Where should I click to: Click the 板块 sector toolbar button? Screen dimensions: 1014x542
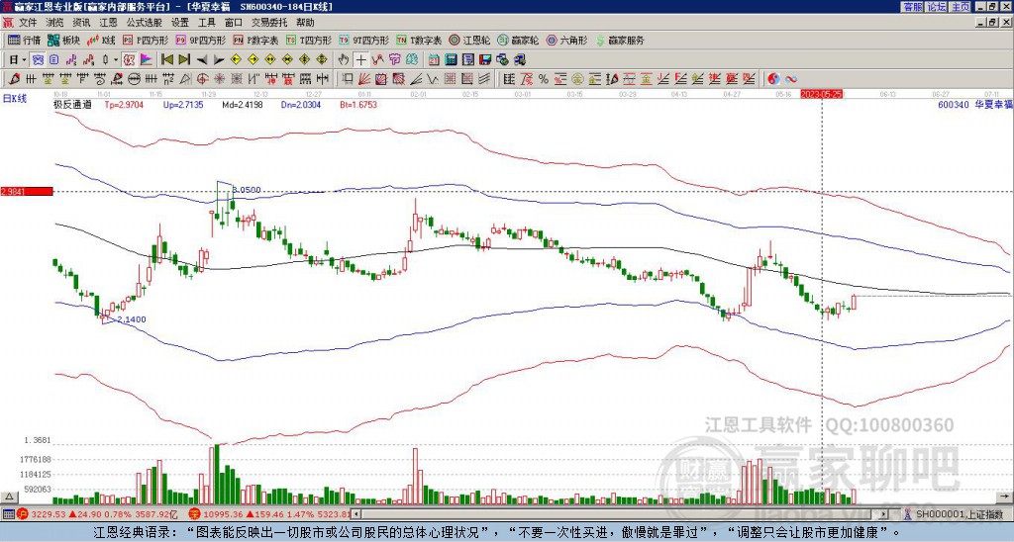pyautogui.click(x=63, y=40)
